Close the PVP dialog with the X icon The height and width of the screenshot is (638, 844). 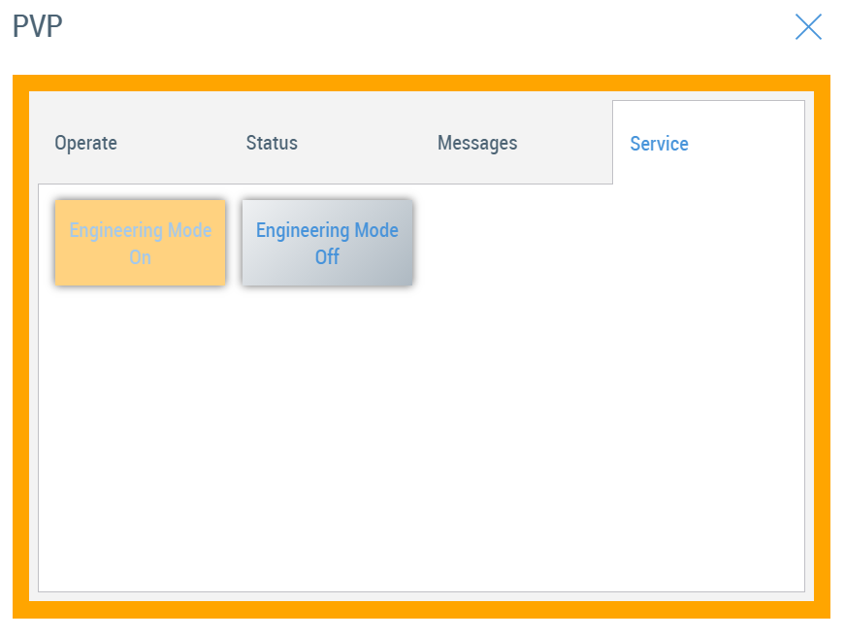tap(807, 27)
